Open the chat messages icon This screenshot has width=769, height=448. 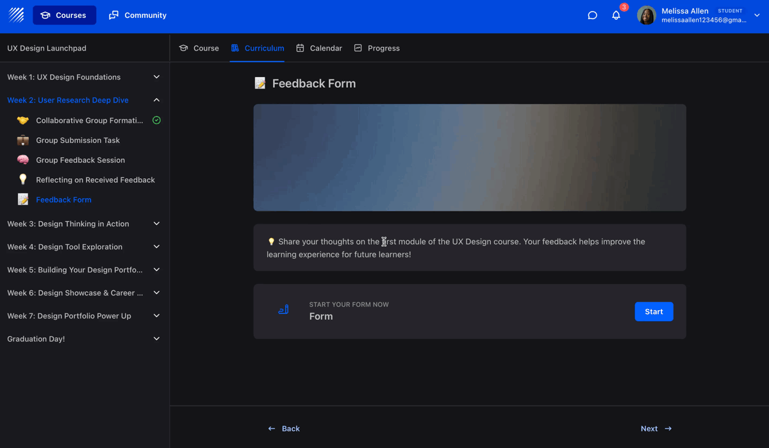pyautogui.click(x=592, y=15)
